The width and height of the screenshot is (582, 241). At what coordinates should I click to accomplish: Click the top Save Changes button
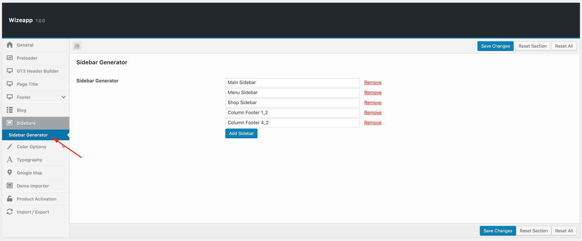pyautogui.click(x=495, y=46)
